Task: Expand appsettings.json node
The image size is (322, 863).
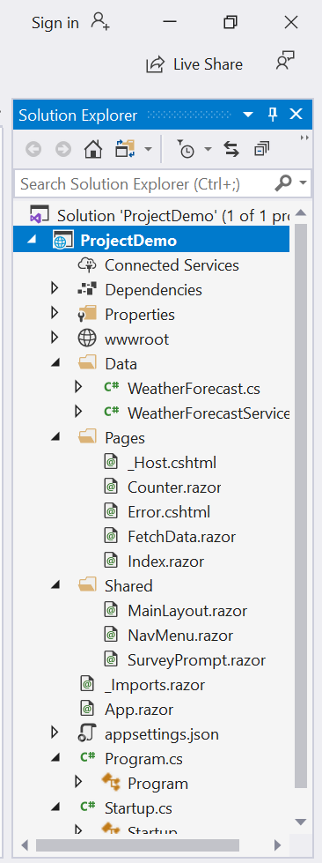Action: (54, 733)
